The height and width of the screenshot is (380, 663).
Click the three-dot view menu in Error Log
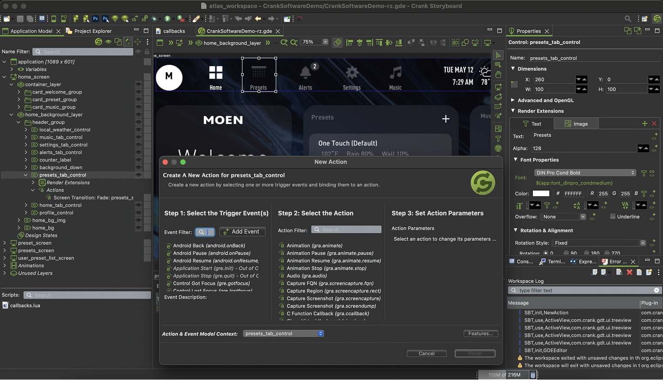[658, 272]
